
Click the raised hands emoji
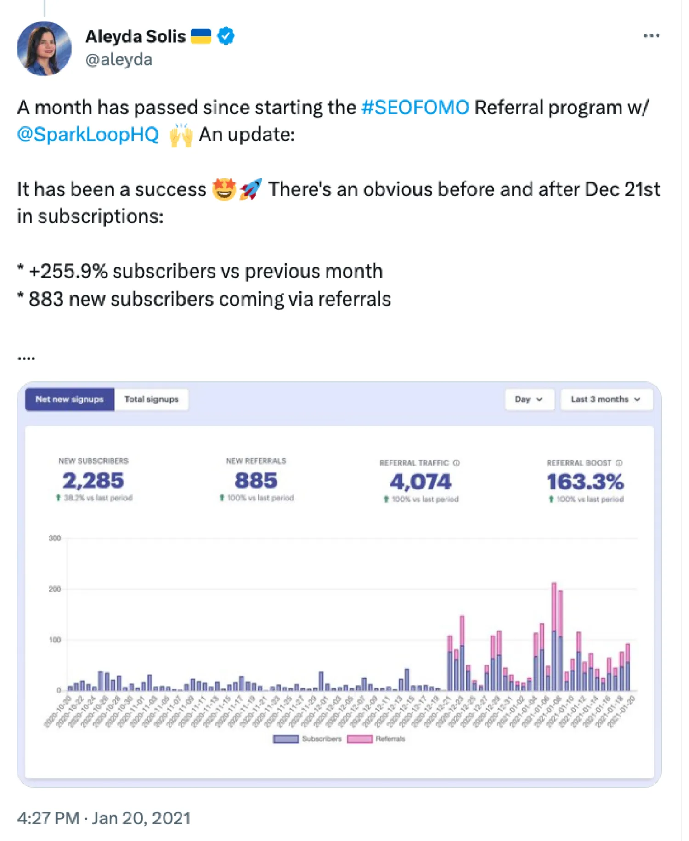[181, 135]
